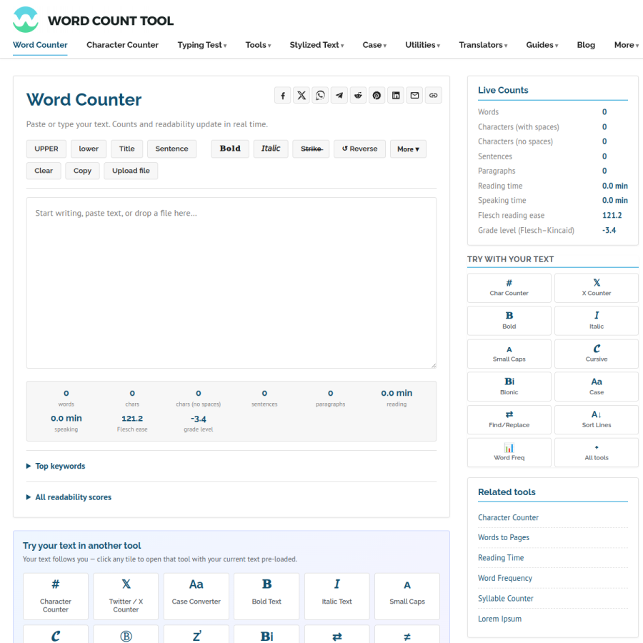Screen dimensions: 643x643
Task: Open the Stylized Text menu dropdown
Action: click(x=316, y=45)
